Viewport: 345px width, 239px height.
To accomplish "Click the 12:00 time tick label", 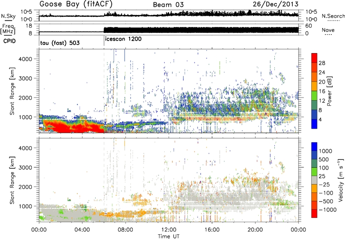I will (169, 230).
